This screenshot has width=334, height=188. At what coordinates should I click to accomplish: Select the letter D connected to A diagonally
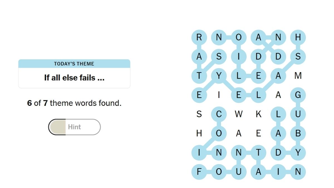278,57
